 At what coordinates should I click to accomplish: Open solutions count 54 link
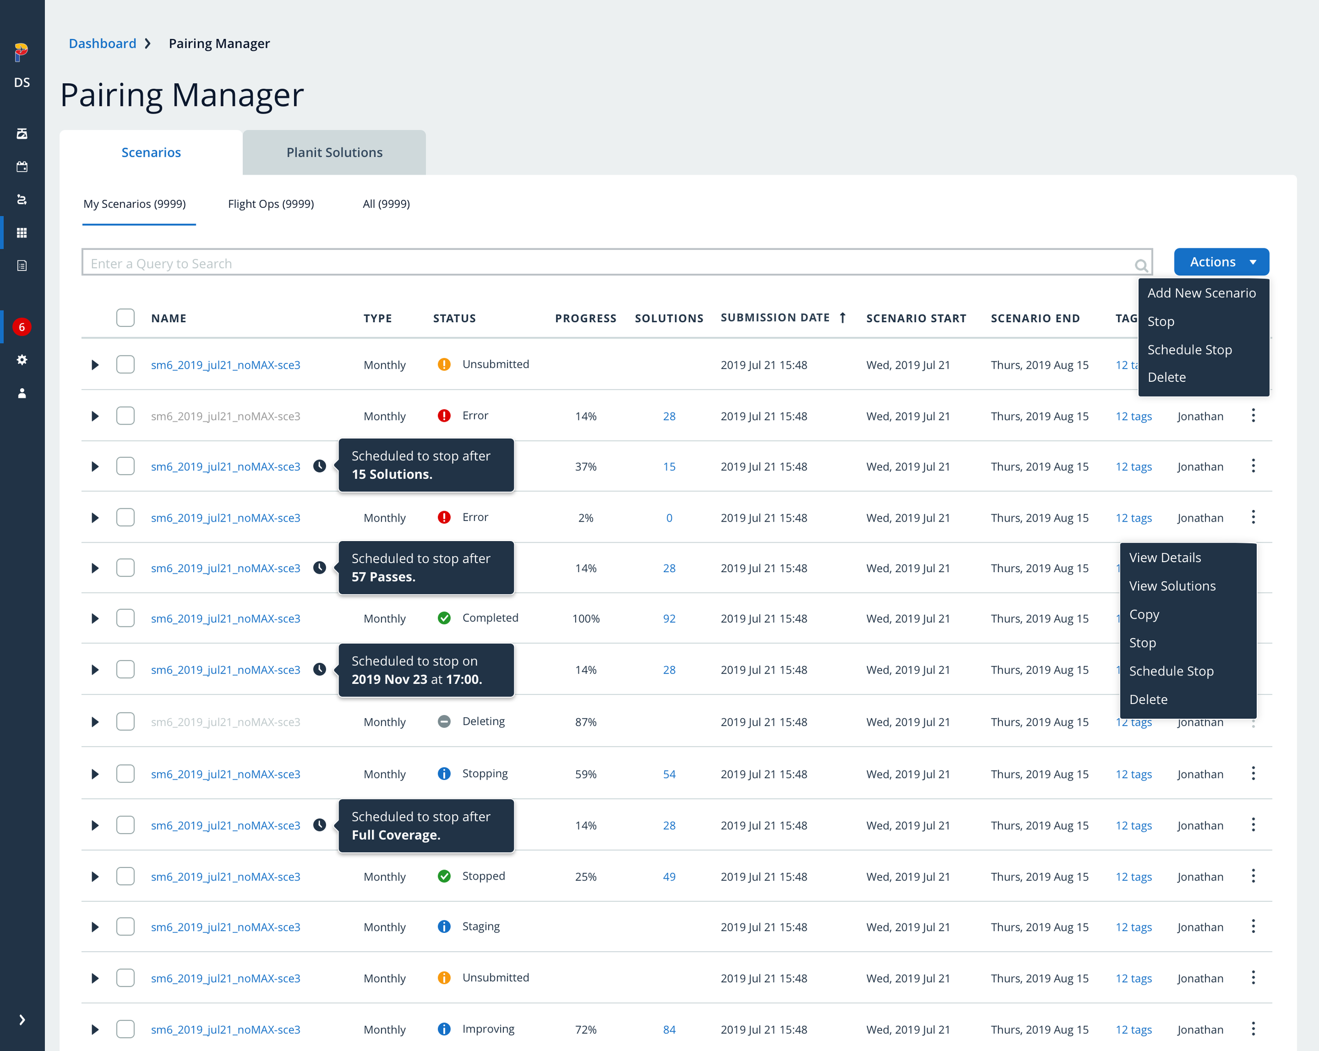[x=668, y=774]
